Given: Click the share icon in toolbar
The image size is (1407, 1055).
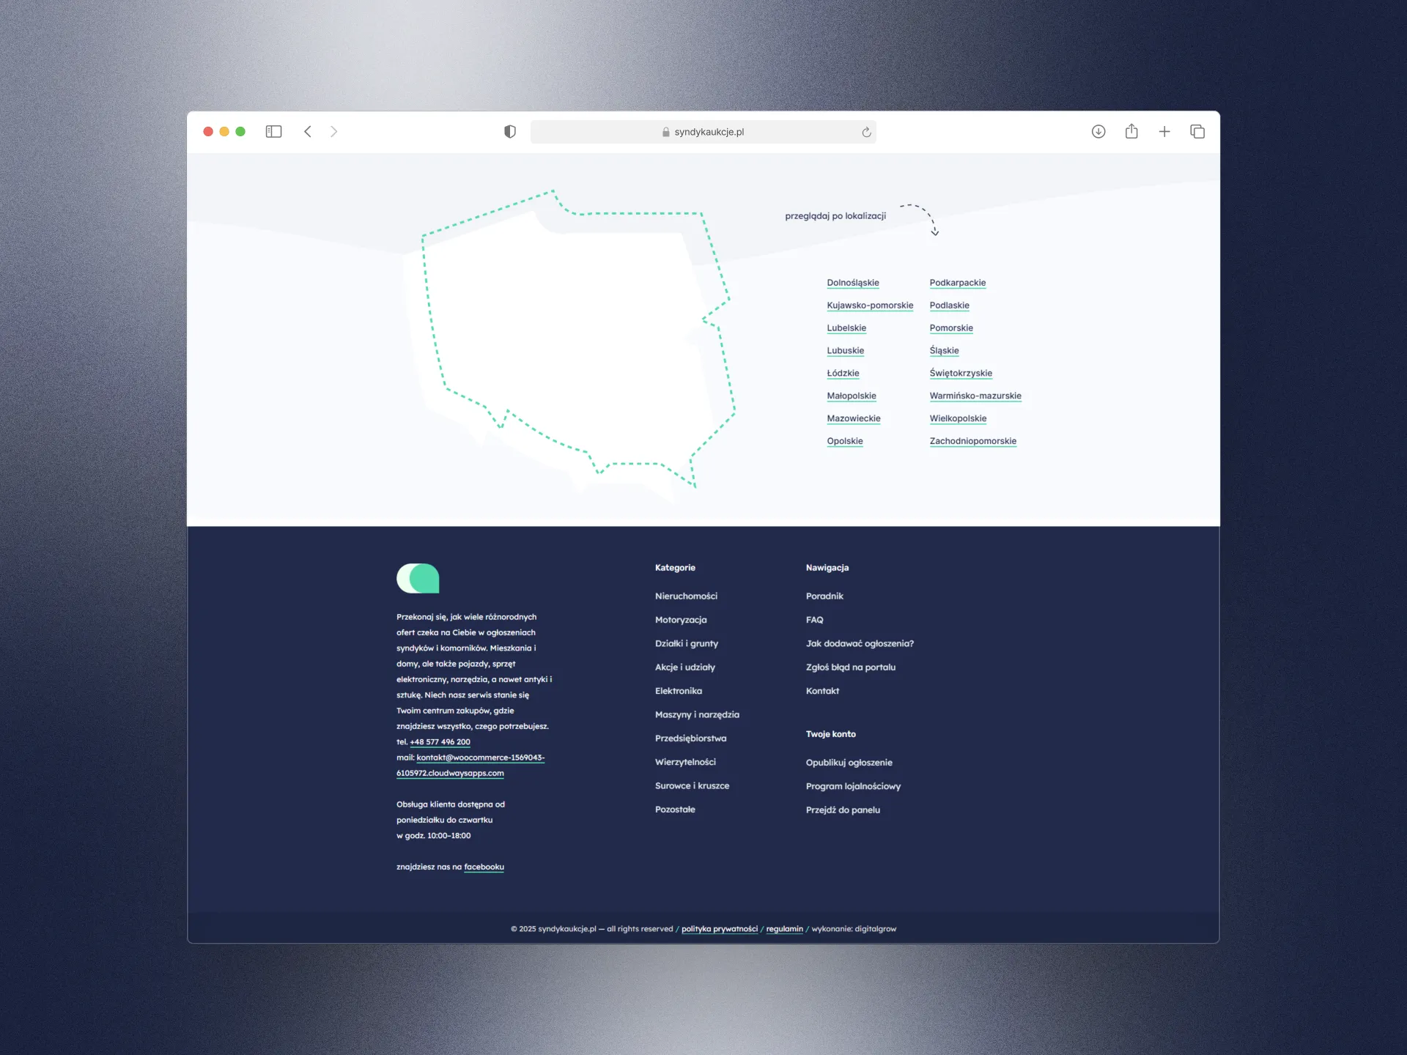Looking at the screenshot, I should click(1131, 132).
